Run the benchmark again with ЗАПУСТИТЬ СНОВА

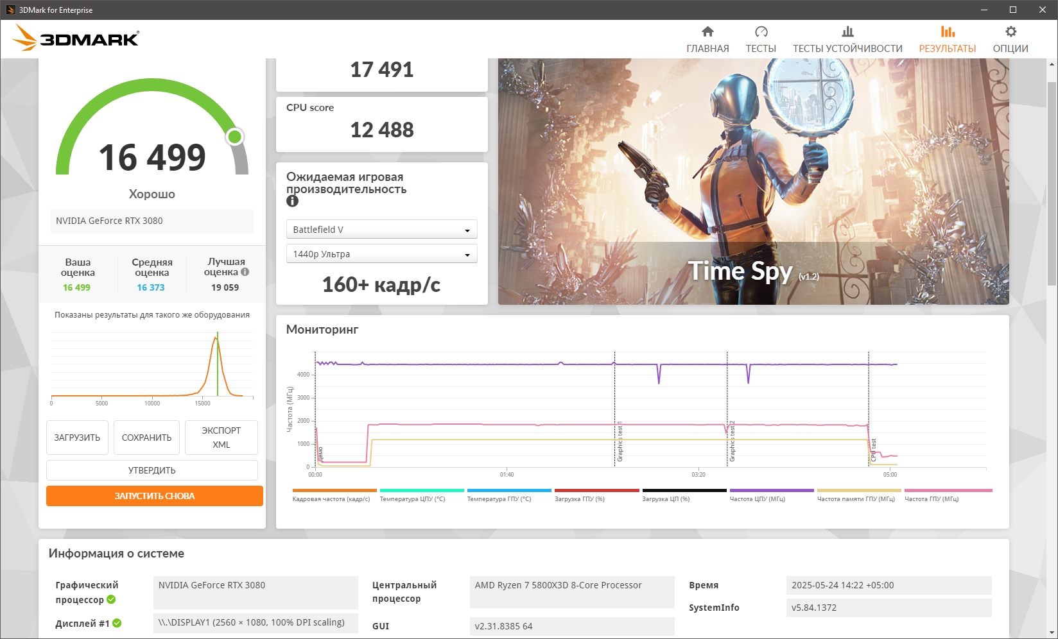[155, 496]
